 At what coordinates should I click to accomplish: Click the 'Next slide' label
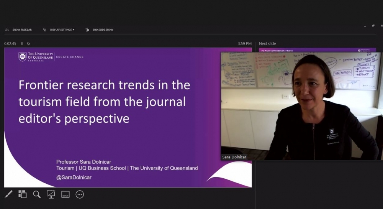pos(267,43)
